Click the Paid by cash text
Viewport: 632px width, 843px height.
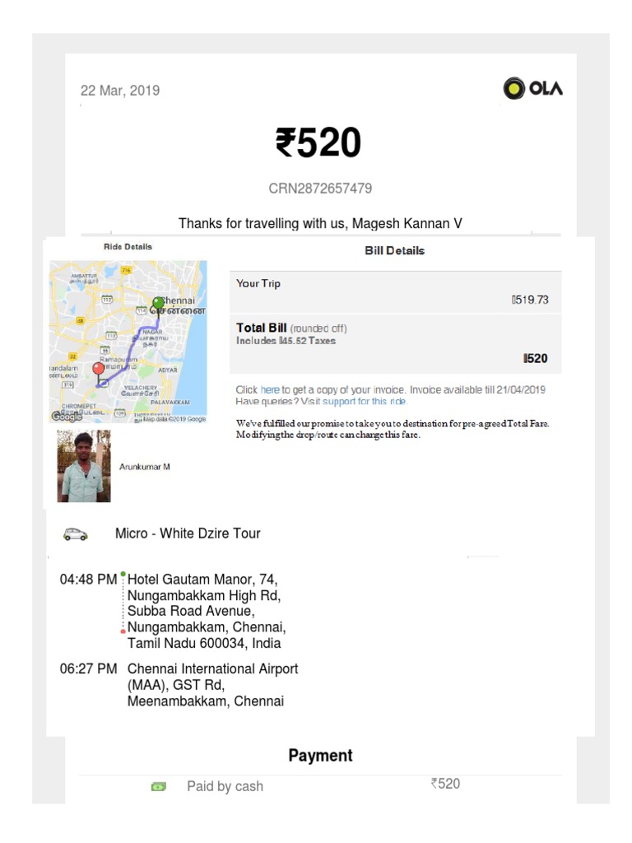click(225, 786)
